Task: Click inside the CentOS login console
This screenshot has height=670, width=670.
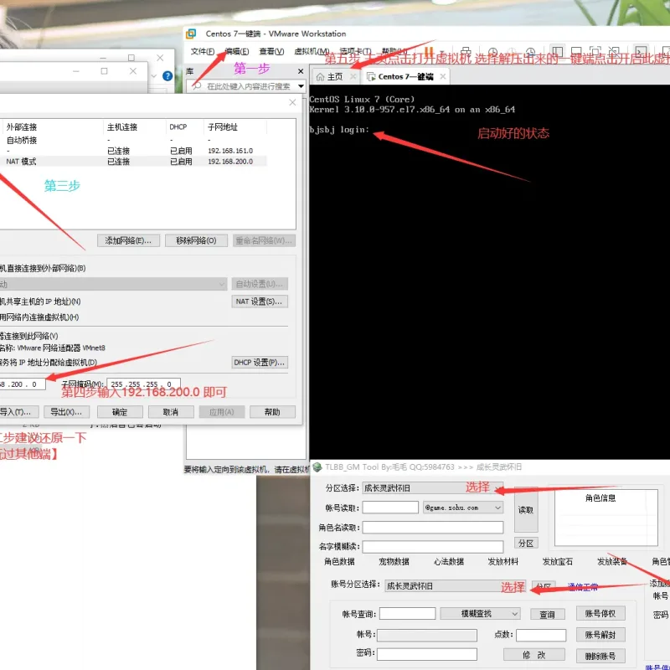Action: [x=490, y=271]
